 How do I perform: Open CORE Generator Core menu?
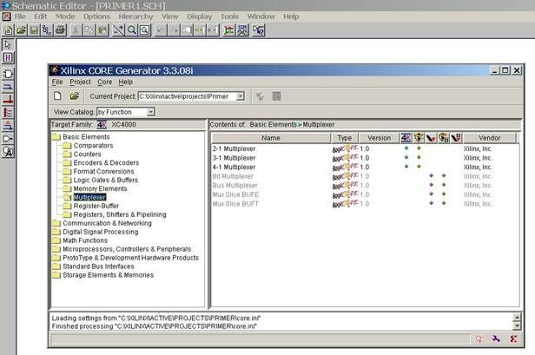(x=104, y=82)
